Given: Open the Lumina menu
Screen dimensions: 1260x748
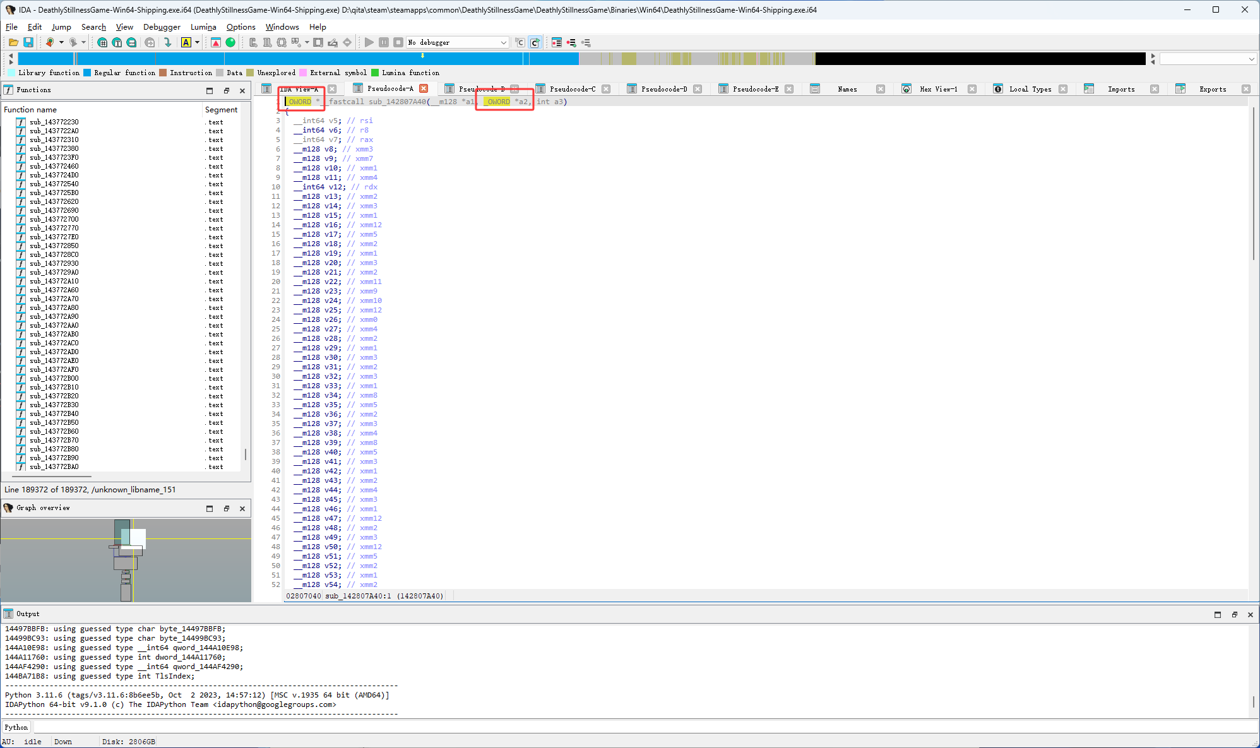Looking at the screenshot, I should (x=203, y=27).
